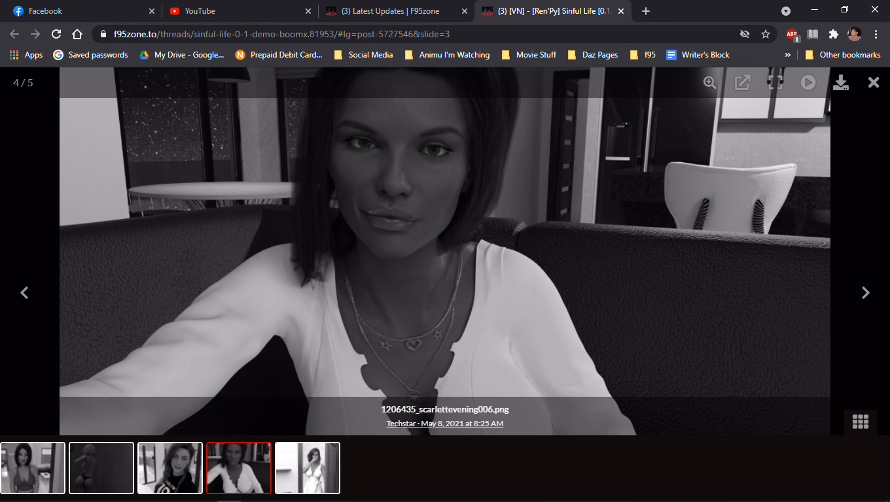Switch to Latest Updates F95zone tab
Screen dimensions: 890x502
coord(396,11)
